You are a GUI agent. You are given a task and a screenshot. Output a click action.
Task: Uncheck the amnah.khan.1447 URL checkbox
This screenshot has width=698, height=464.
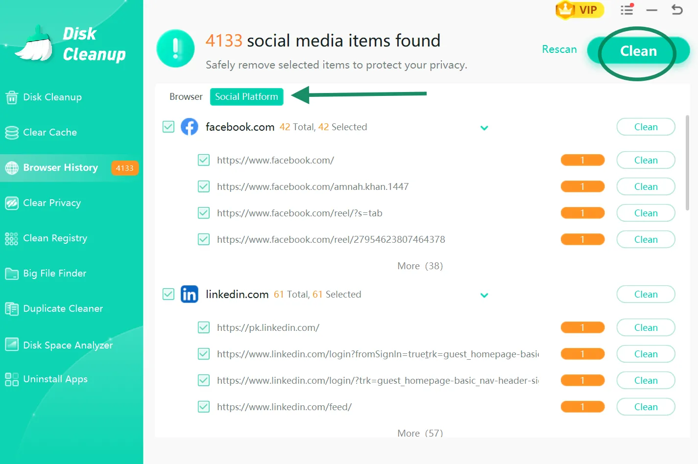pos(204,186)
